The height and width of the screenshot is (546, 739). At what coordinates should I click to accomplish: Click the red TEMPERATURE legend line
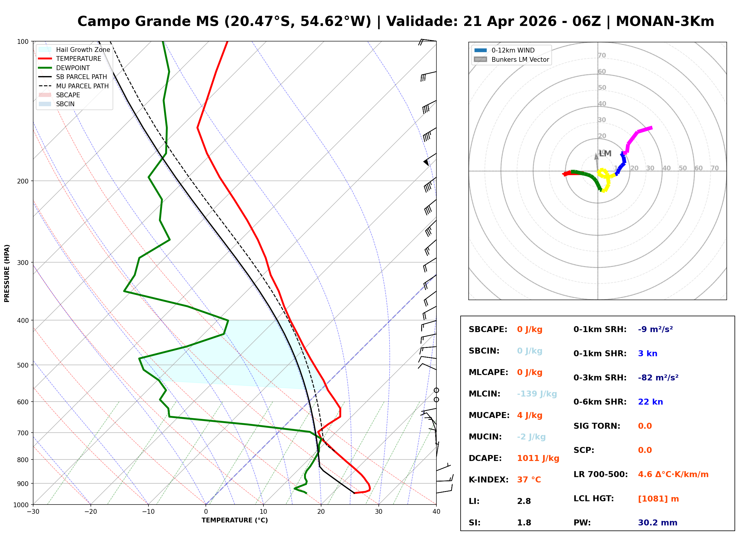[45, 58]
